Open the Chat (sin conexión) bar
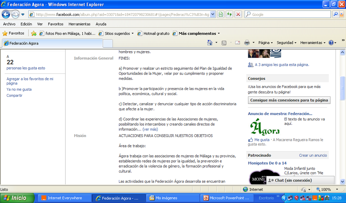Image resolution: width=346 pixels, height=203 pixels. [x=300, y=180]
